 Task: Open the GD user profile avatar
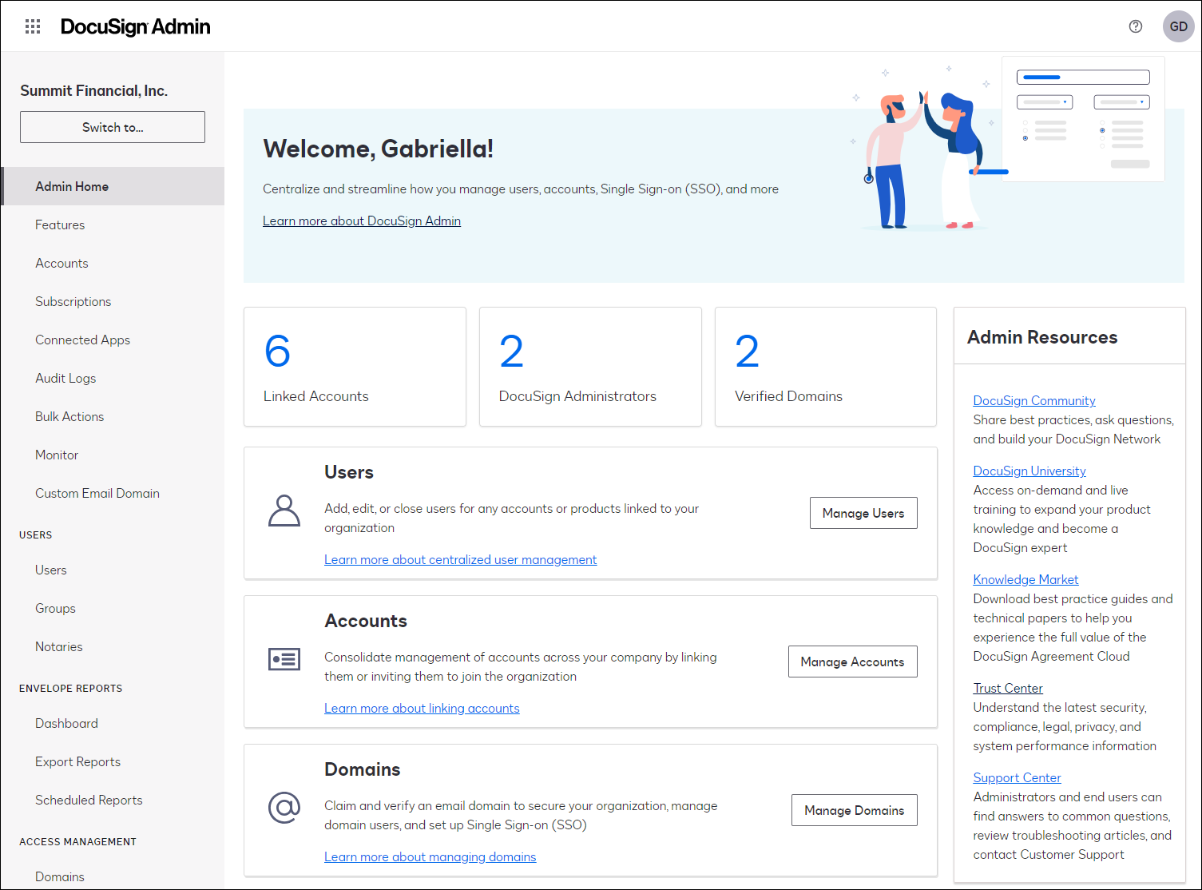point(1178,26)
